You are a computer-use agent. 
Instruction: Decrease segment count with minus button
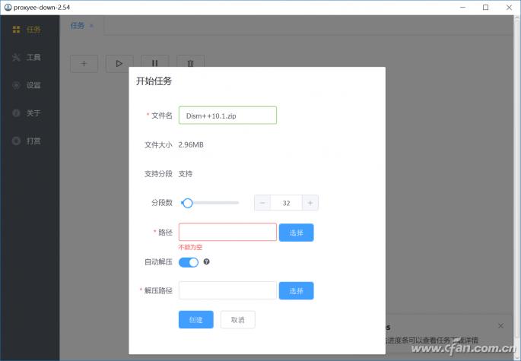coord(262,203)
